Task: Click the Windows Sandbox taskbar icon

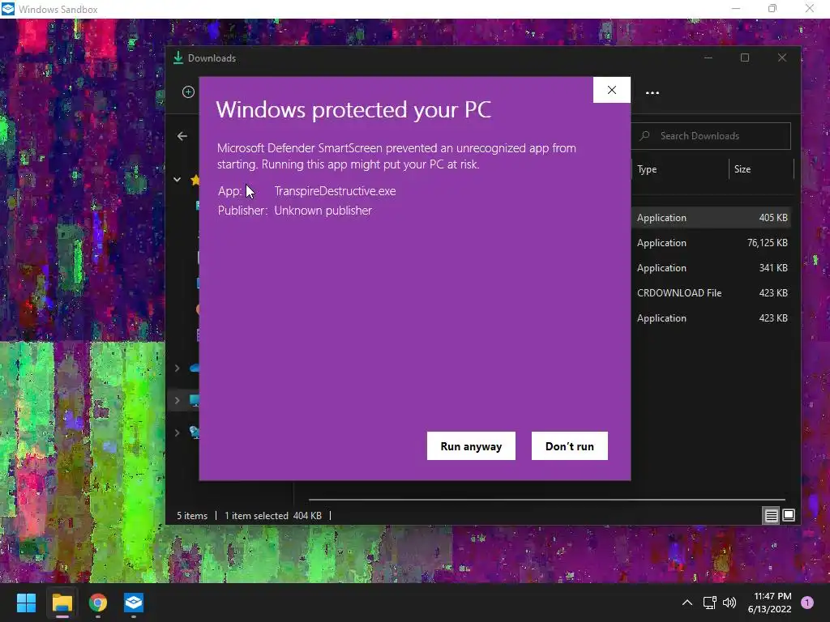Action: [x=134, y=603]
